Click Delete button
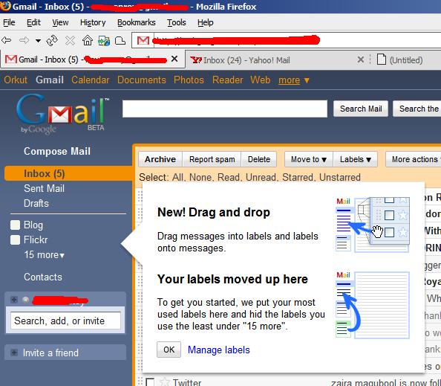441x386 pixels. point(259,159)
